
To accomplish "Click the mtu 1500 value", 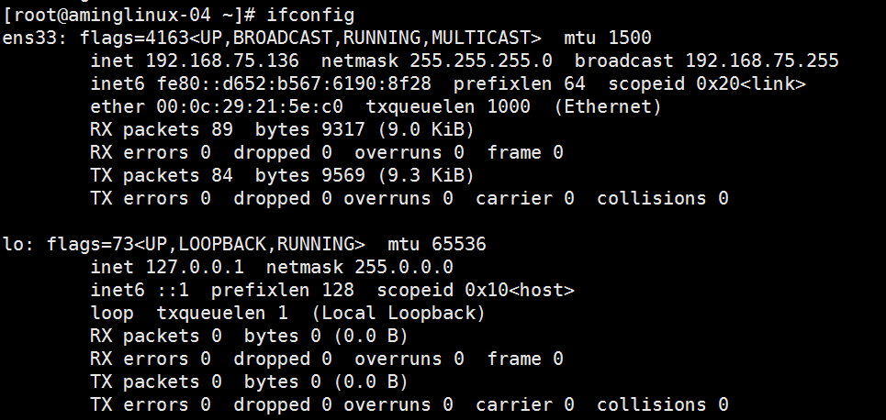I will [608, 39].
